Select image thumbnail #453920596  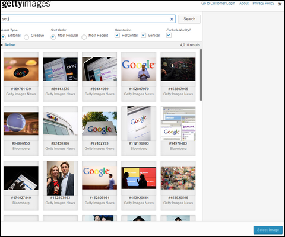178,178
